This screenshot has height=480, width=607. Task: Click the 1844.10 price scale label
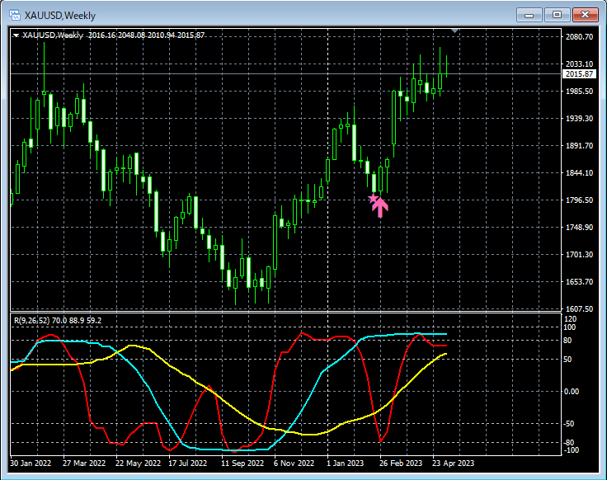point(579,172)
